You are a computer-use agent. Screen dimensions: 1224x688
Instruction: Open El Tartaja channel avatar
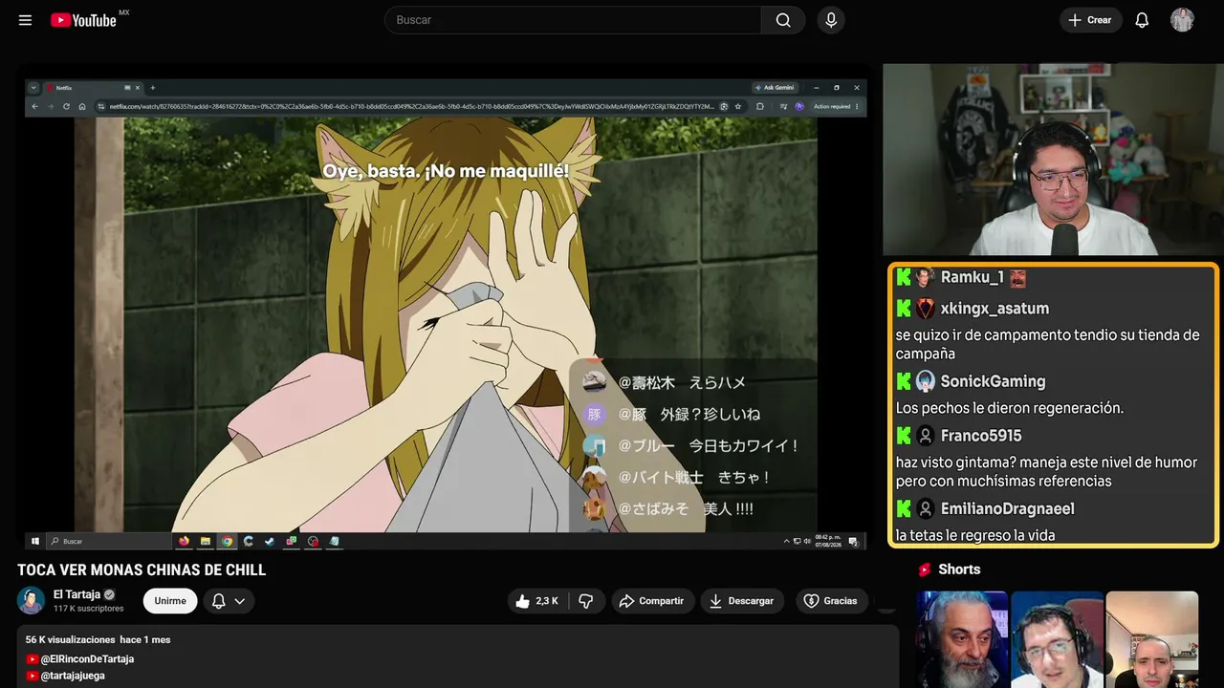click(31, 600)
